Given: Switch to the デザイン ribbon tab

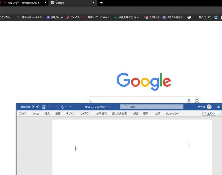Looking at the screenshot, I should 70,113.
